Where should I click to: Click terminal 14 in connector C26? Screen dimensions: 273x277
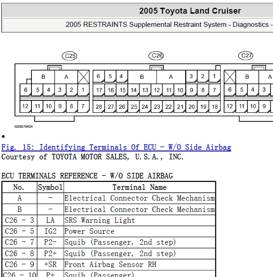tap(134, 90)
